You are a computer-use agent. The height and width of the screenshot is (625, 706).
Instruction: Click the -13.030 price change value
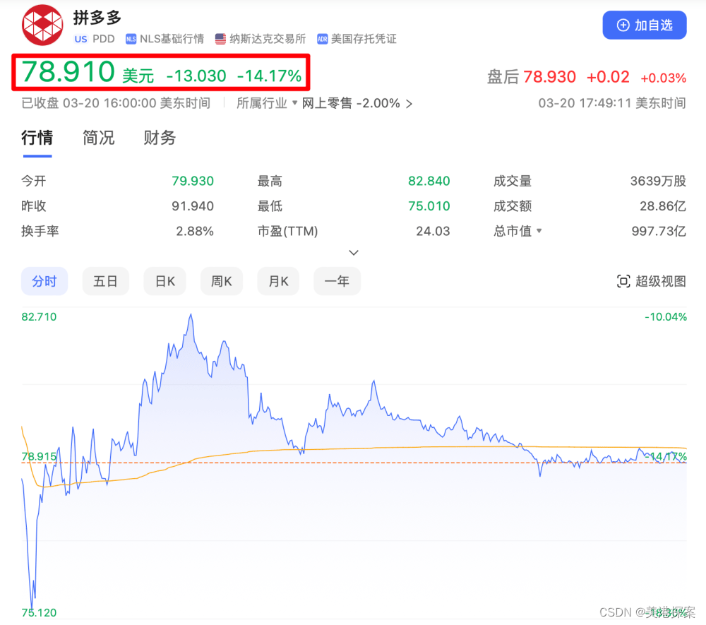tap(196, 76)
